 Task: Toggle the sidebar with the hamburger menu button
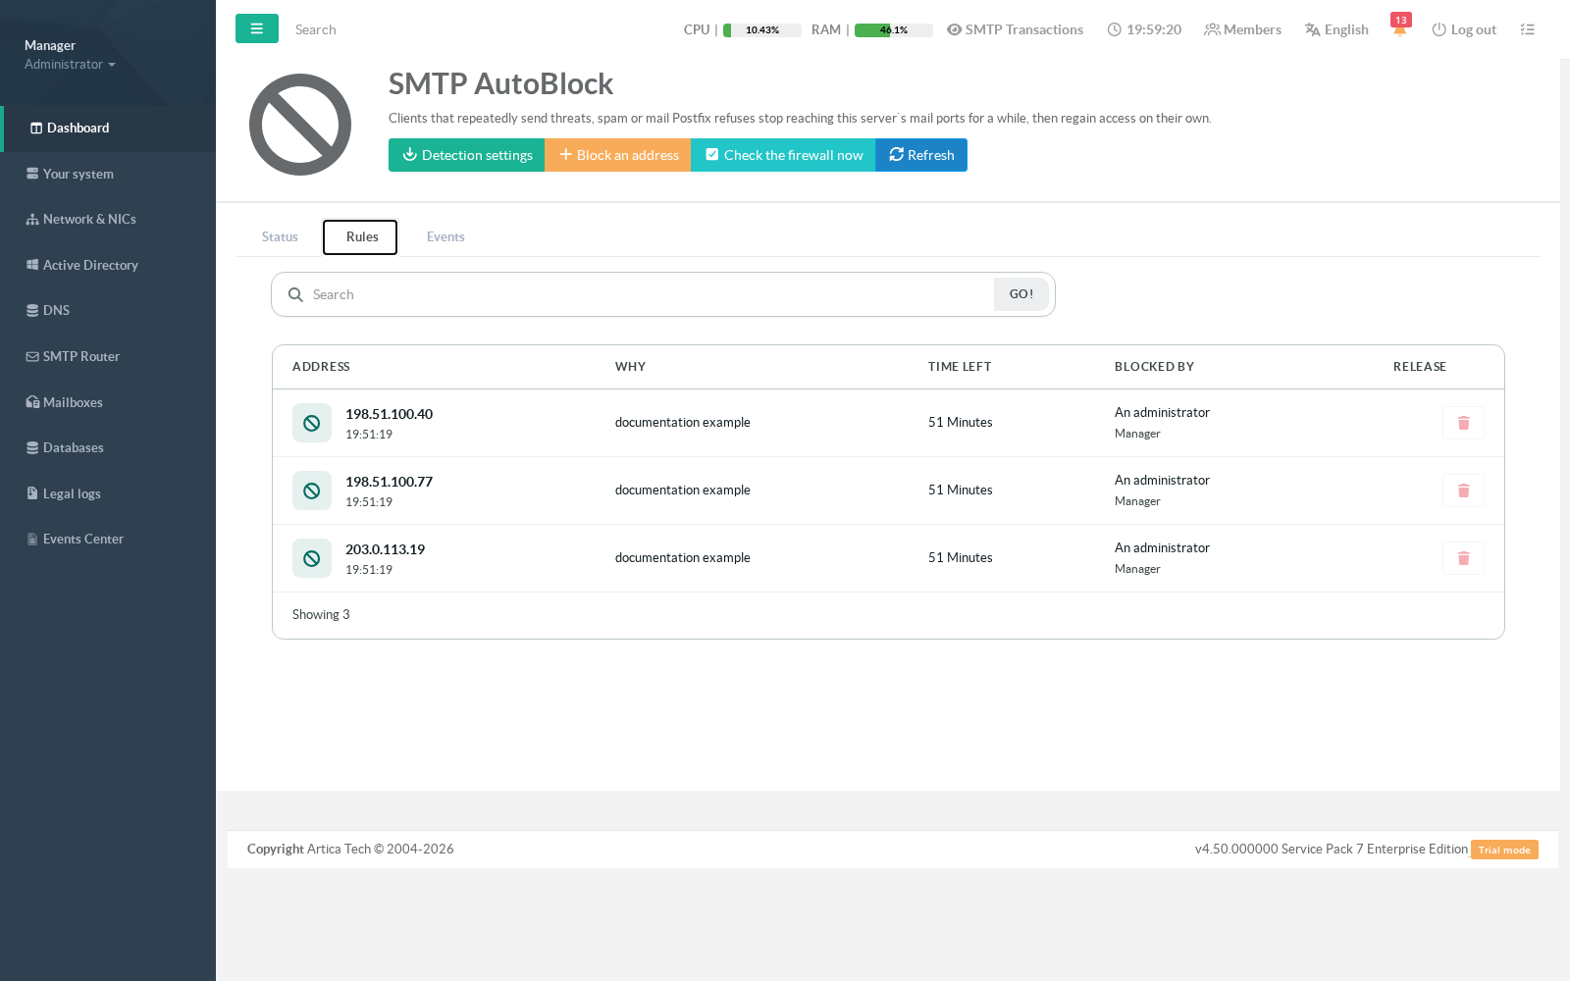pyautogui.click(x=257, y=28)
